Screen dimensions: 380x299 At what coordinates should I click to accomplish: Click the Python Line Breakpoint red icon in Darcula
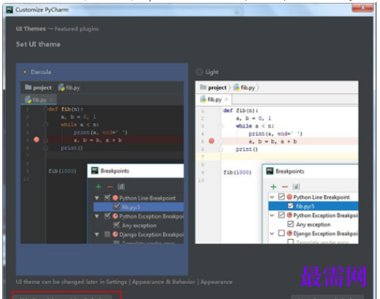(x=115, y=198)
